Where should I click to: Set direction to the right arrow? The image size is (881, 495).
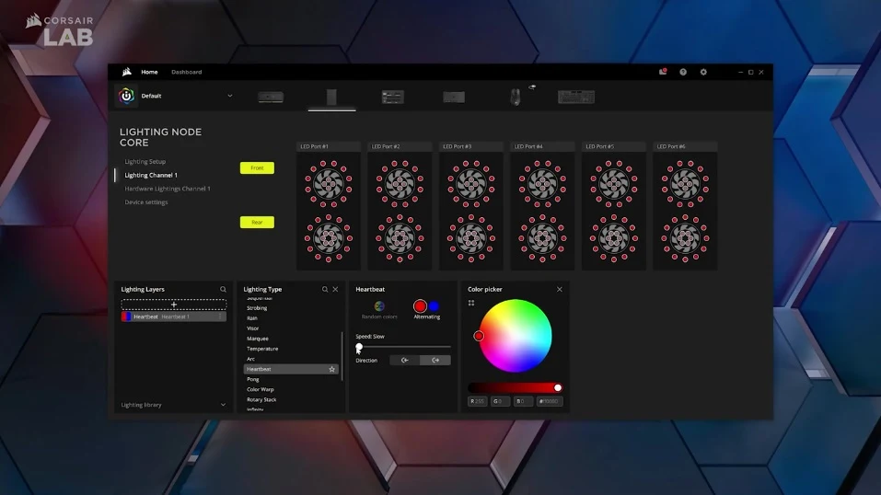(x=435, y=360)
